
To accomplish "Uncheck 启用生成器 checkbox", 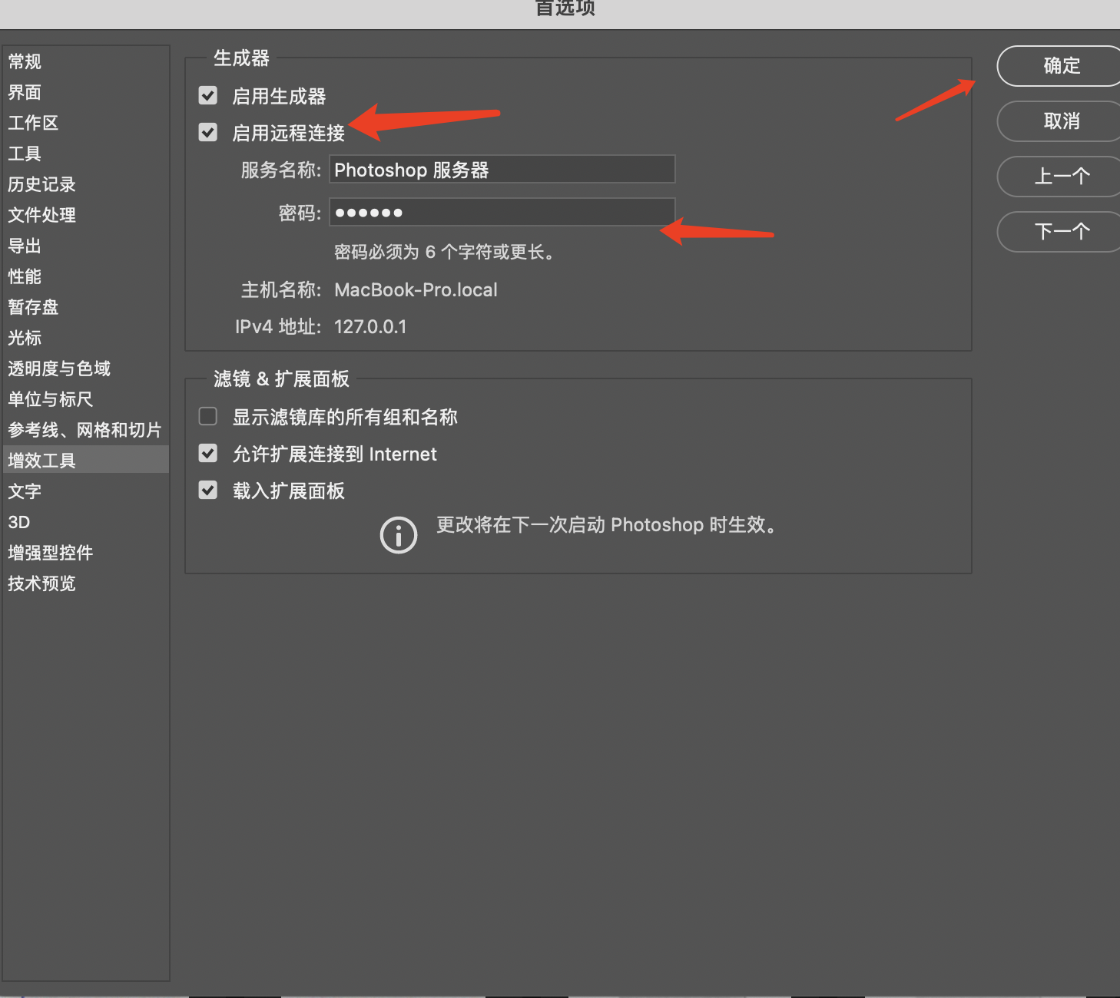I will pos(208,95).
